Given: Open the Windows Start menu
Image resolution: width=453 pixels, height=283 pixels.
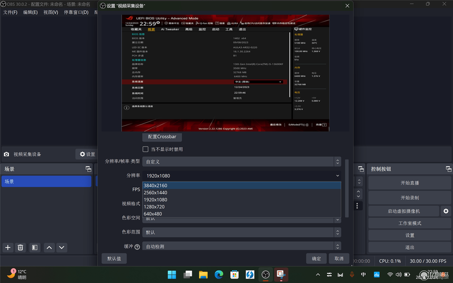Looking at the screenshot, I should [x=172, y=275].
